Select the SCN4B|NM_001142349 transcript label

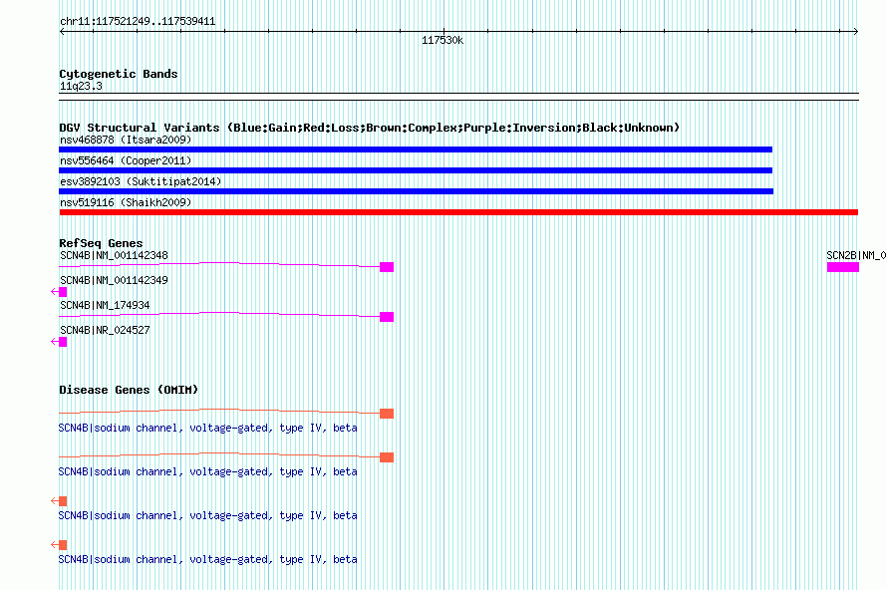[x=114, y=280]
